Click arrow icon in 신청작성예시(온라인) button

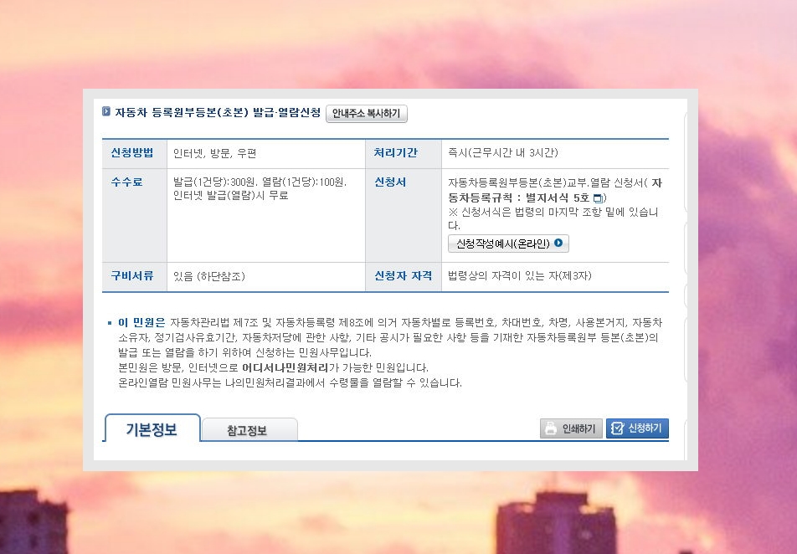pyautogui.click(x=558, y=243)
